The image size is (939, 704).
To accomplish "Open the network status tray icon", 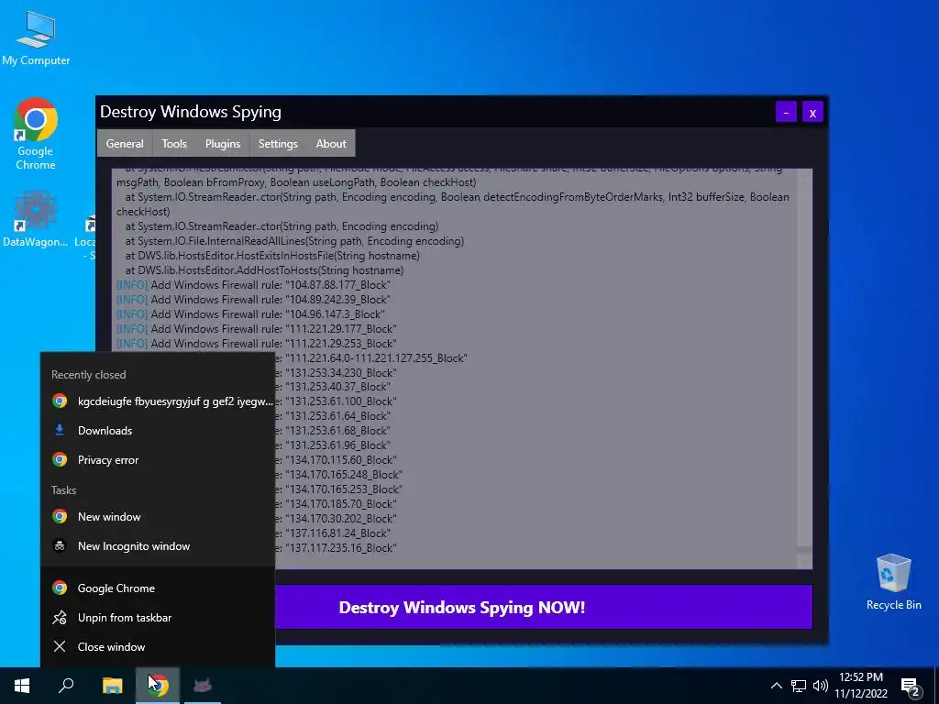I will [x=799, y=686].
